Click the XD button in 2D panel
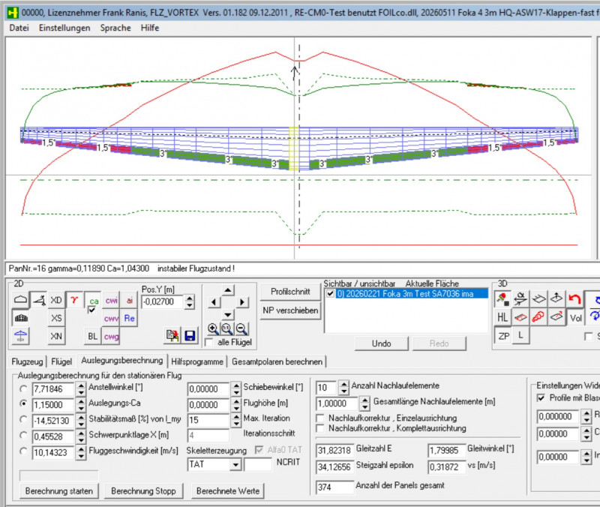Screen dimensions: 600x507 56,300
